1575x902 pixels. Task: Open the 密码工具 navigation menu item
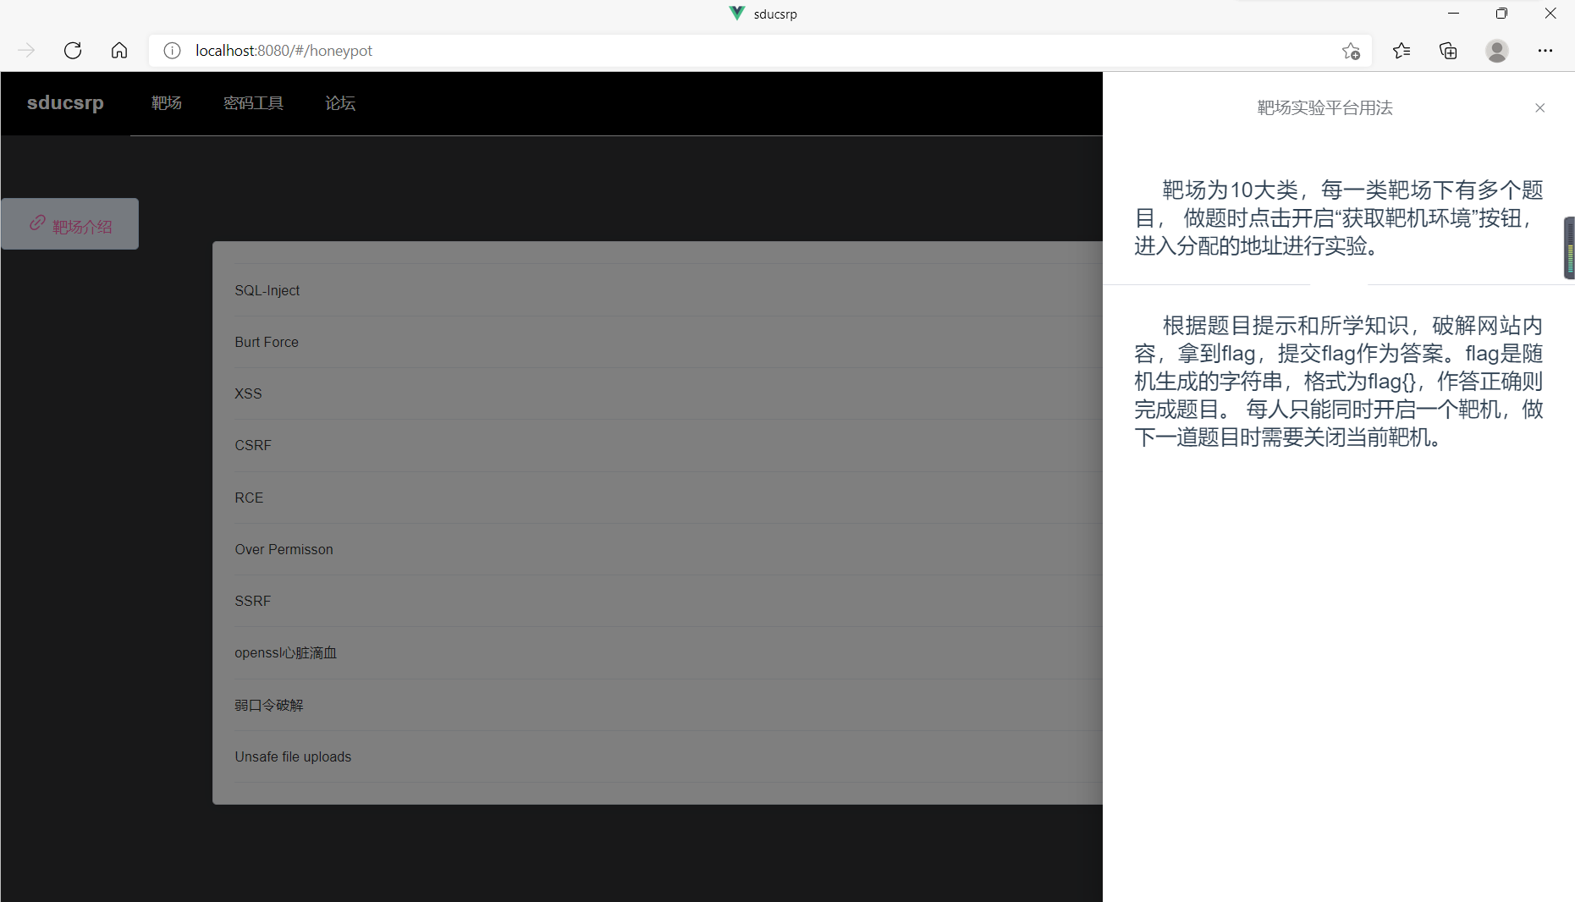coord(253,102)
